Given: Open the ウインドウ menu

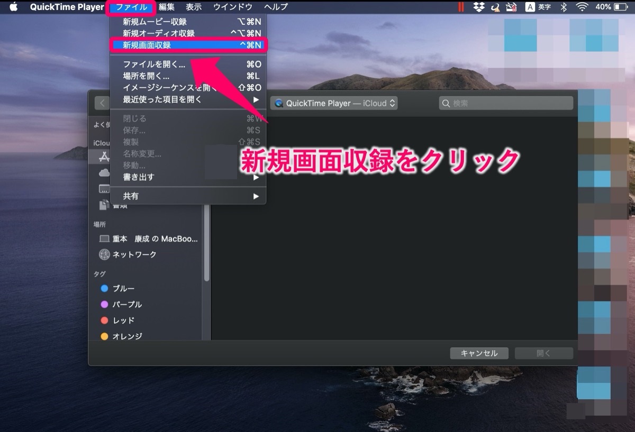Looking at the screenshot, I should point(233,7).
